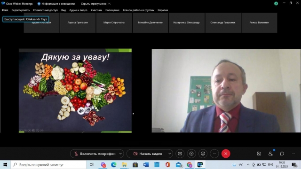Open the Редактировать menu

pyautogui.click(x=21, y=10)
